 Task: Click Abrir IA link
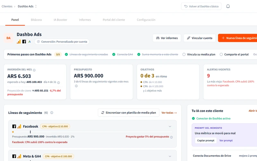point(253,111)
